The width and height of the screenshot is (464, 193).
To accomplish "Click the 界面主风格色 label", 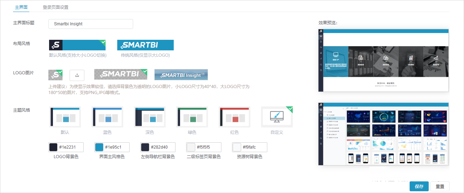I will 112,157.
